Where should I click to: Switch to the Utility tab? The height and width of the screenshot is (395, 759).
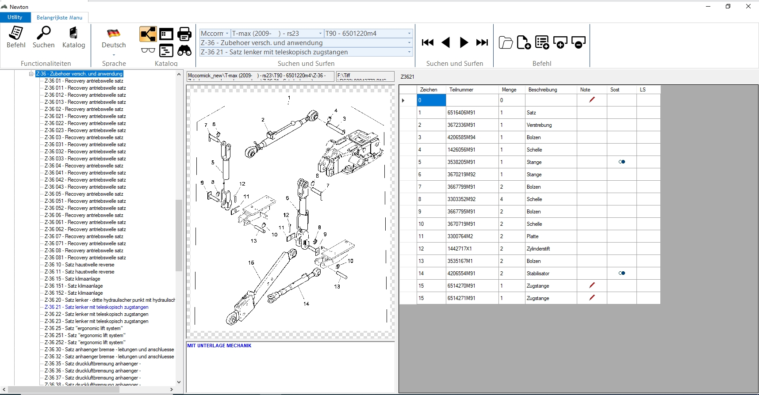15,17
